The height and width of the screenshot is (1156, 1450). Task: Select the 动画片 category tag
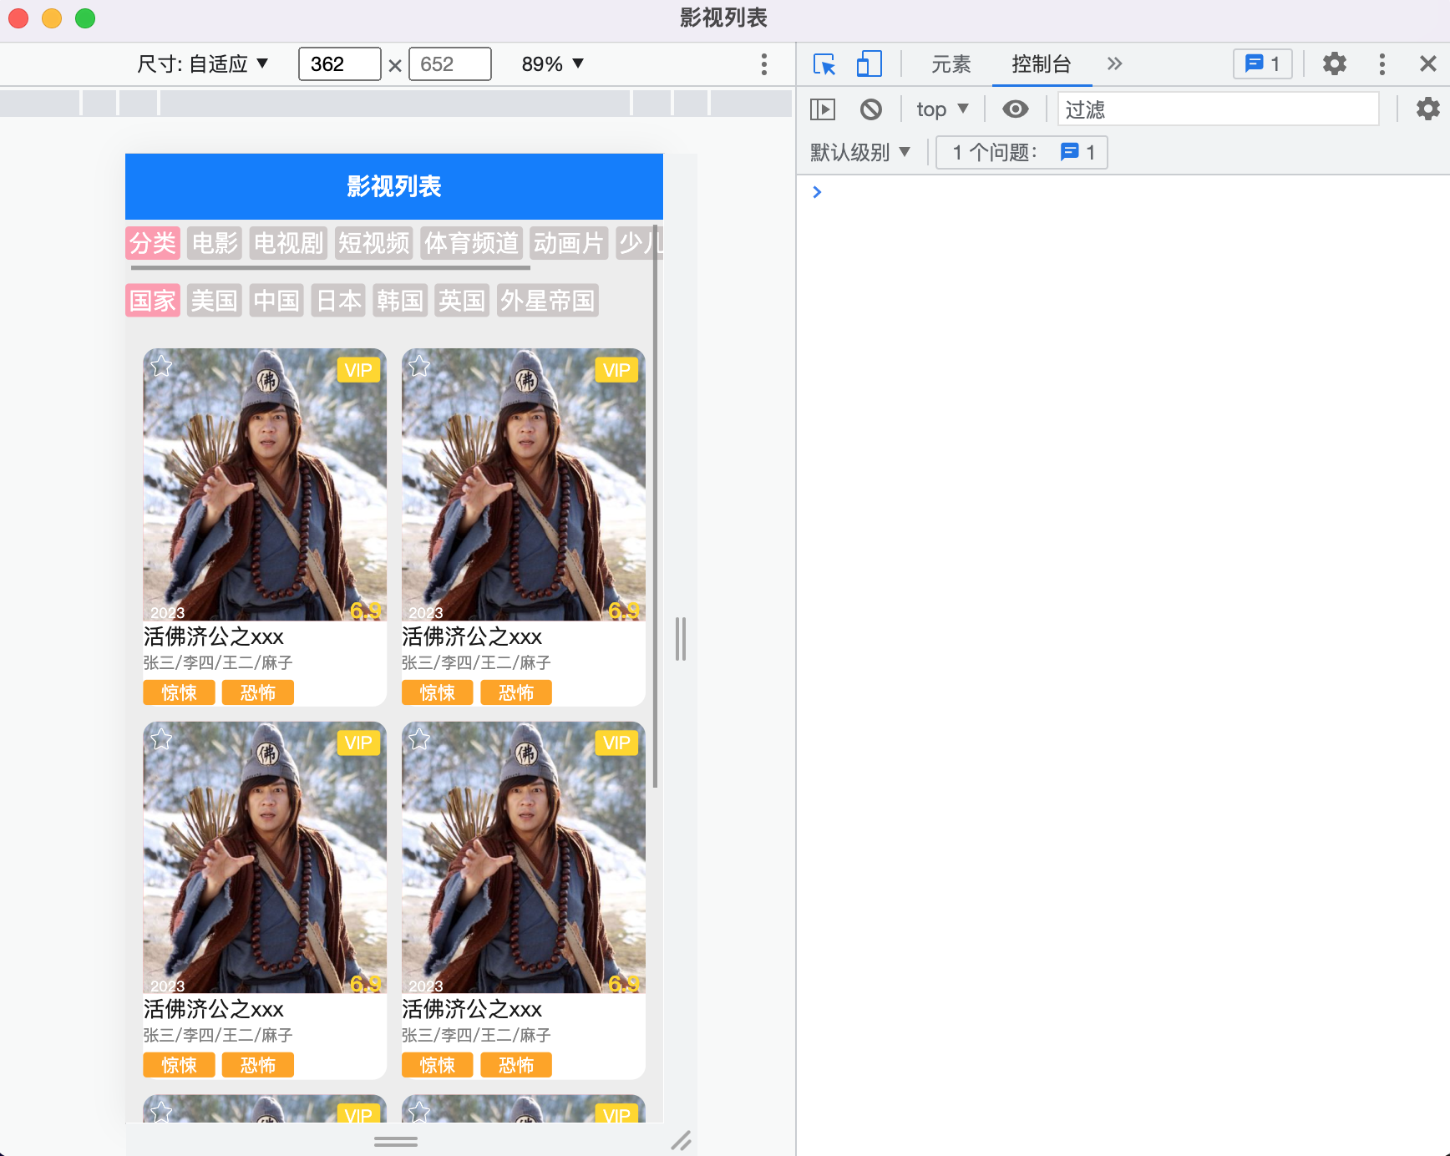point(569,243)
